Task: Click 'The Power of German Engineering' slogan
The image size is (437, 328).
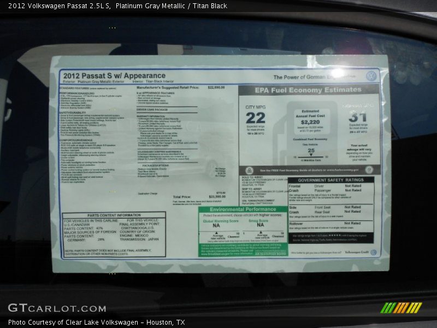Action: click(x=315, y=77)
